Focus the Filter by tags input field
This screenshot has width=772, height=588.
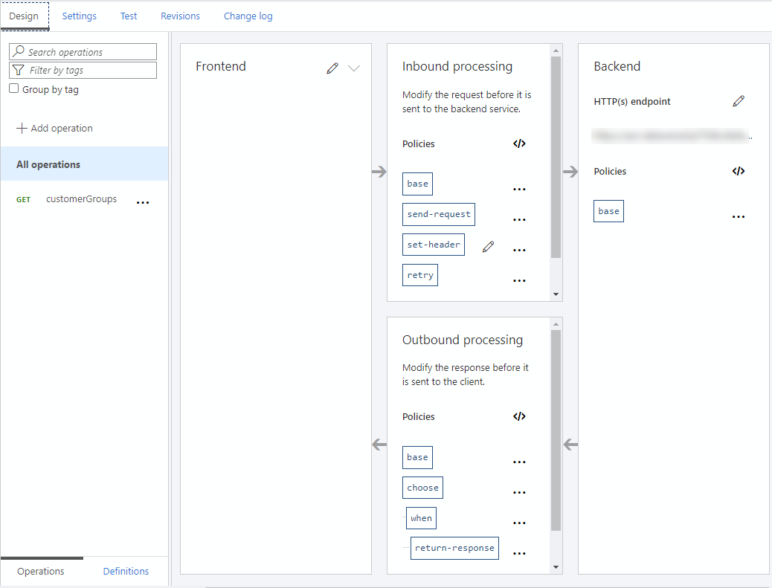(x=83, y=70)
